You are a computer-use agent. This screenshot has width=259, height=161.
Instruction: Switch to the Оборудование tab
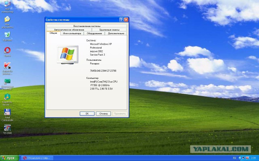pyautogui.click(x=94, y=33)
